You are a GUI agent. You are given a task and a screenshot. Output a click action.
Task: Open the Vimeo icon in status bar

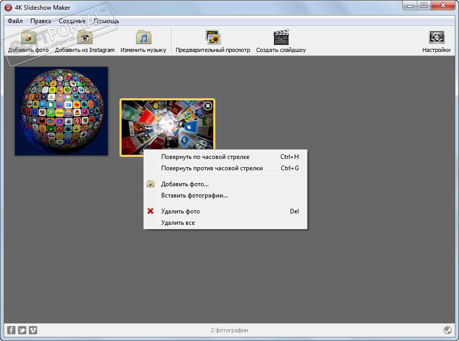point(33,330)
